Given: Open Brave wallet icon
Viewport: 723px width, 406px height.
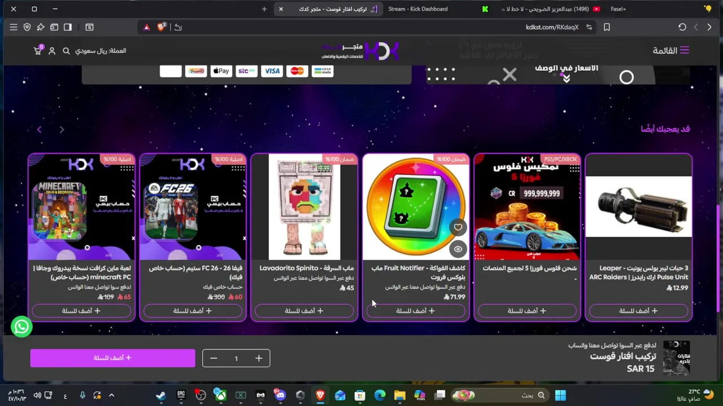Looking at the screenshot, I should 54,27.
